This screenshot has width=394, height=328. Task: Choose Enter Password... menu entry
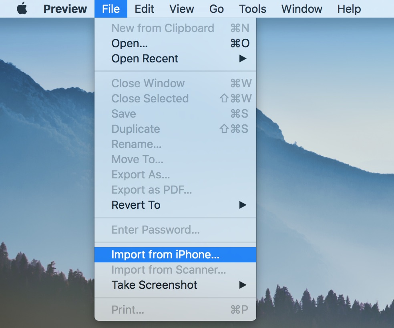175,230
